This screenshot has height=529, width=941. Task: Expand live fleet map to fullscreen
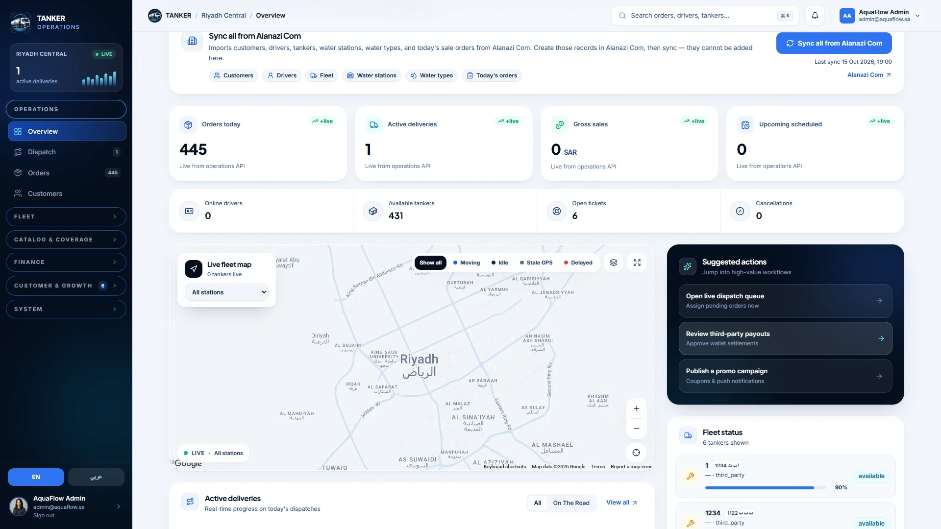click(637, 263)
